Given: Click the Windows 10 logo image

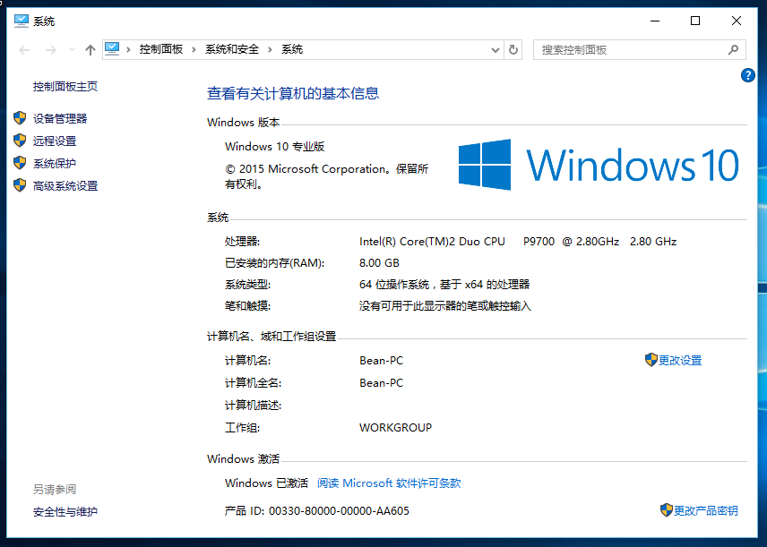Looking at the screenshot, I should [599, 165].
